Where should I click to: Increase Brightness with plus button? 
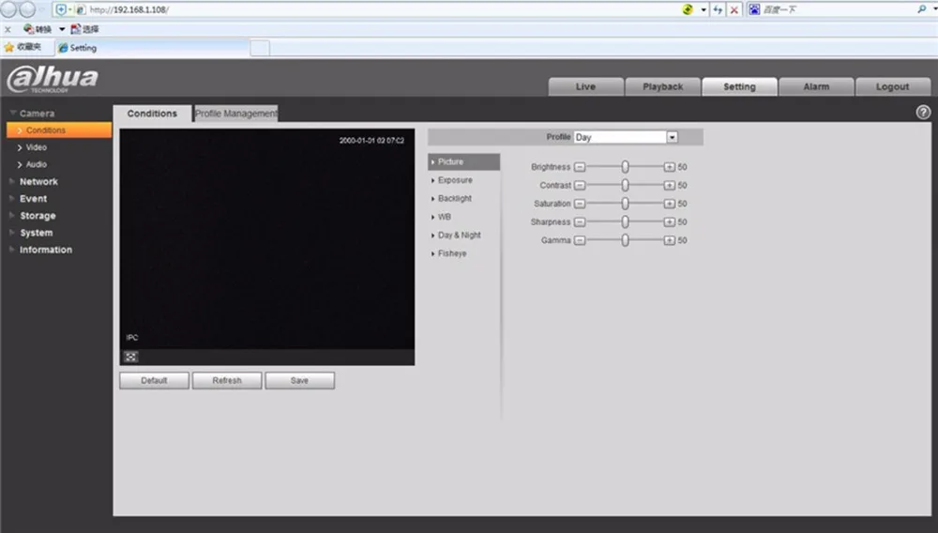[x=670, y=167]
